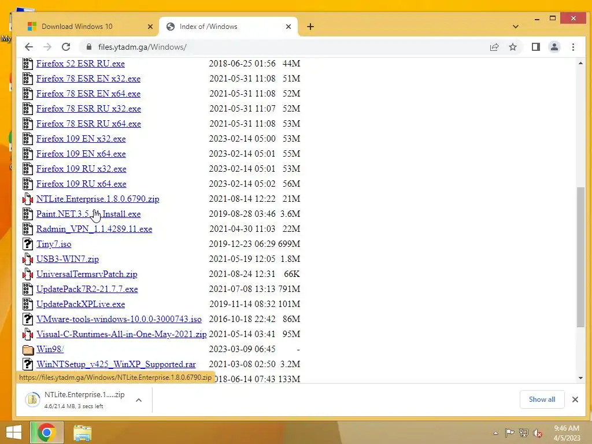Download Firefox 52 ESR RU.exe
The height and width of the screenshot is (444, 592).
pos(80,64)
